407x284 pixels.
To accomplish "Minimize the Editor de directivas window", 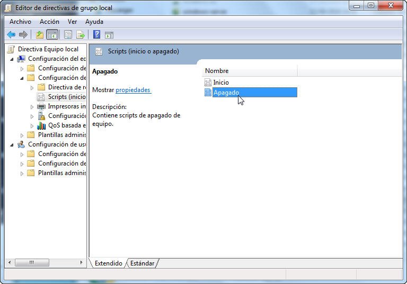I will click(357, 6).
